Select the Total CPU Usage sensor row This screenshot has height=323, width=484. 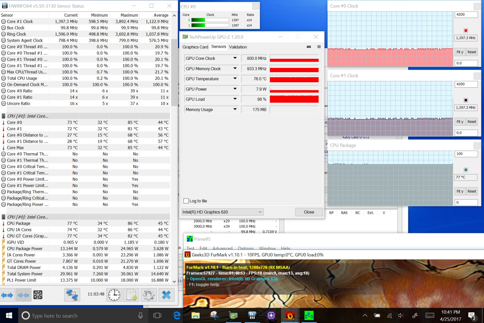pos(85,78)
